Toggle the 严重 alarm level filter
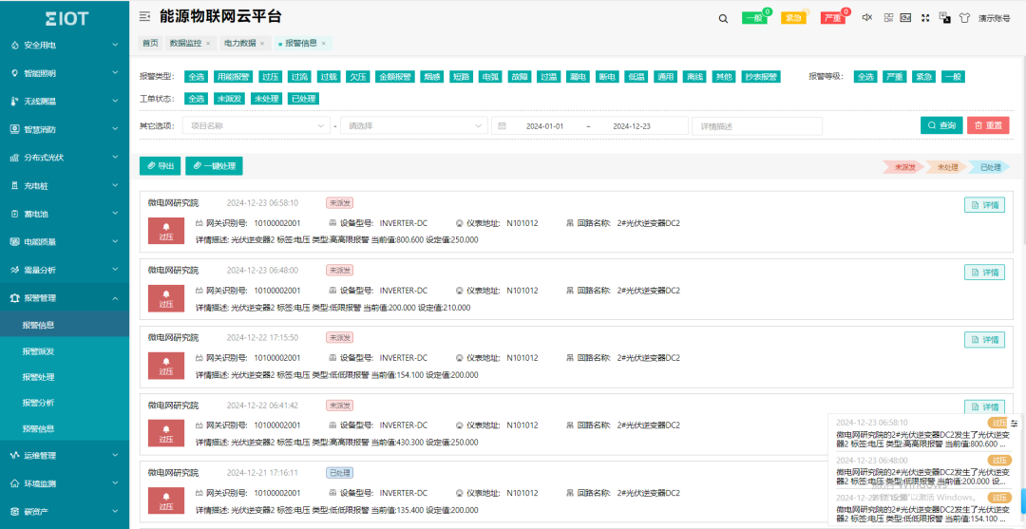 [895, 77]
